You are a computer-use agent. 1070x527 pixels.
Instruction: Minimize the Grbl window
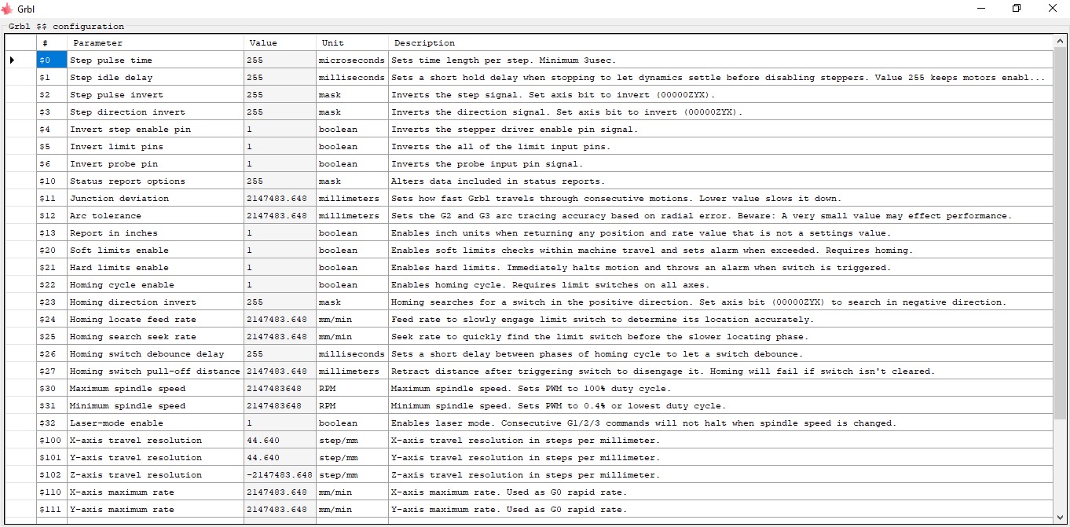(x=981, y=9)
